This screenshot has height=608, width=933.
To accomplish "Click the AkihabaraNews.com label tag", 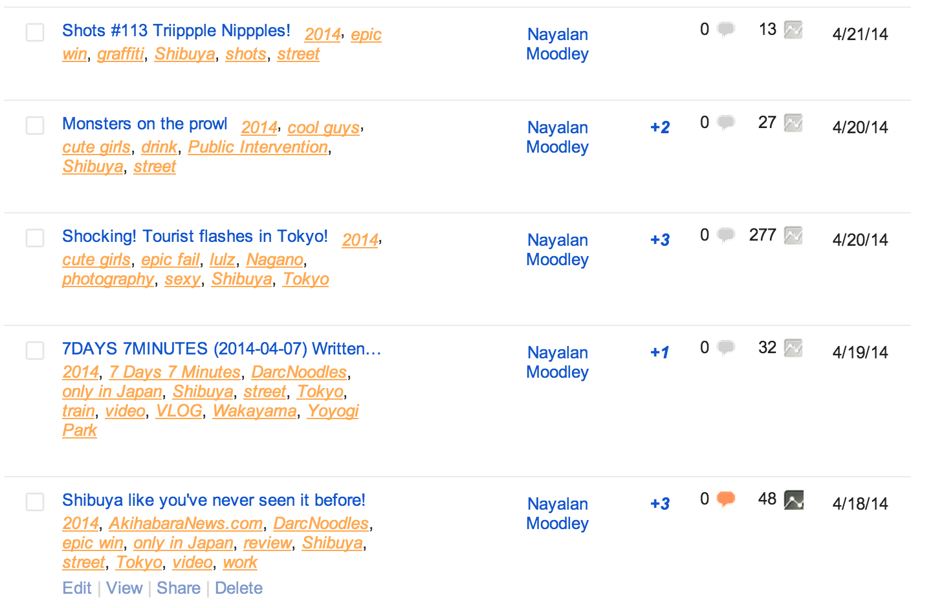I will [x=186, y=523].
